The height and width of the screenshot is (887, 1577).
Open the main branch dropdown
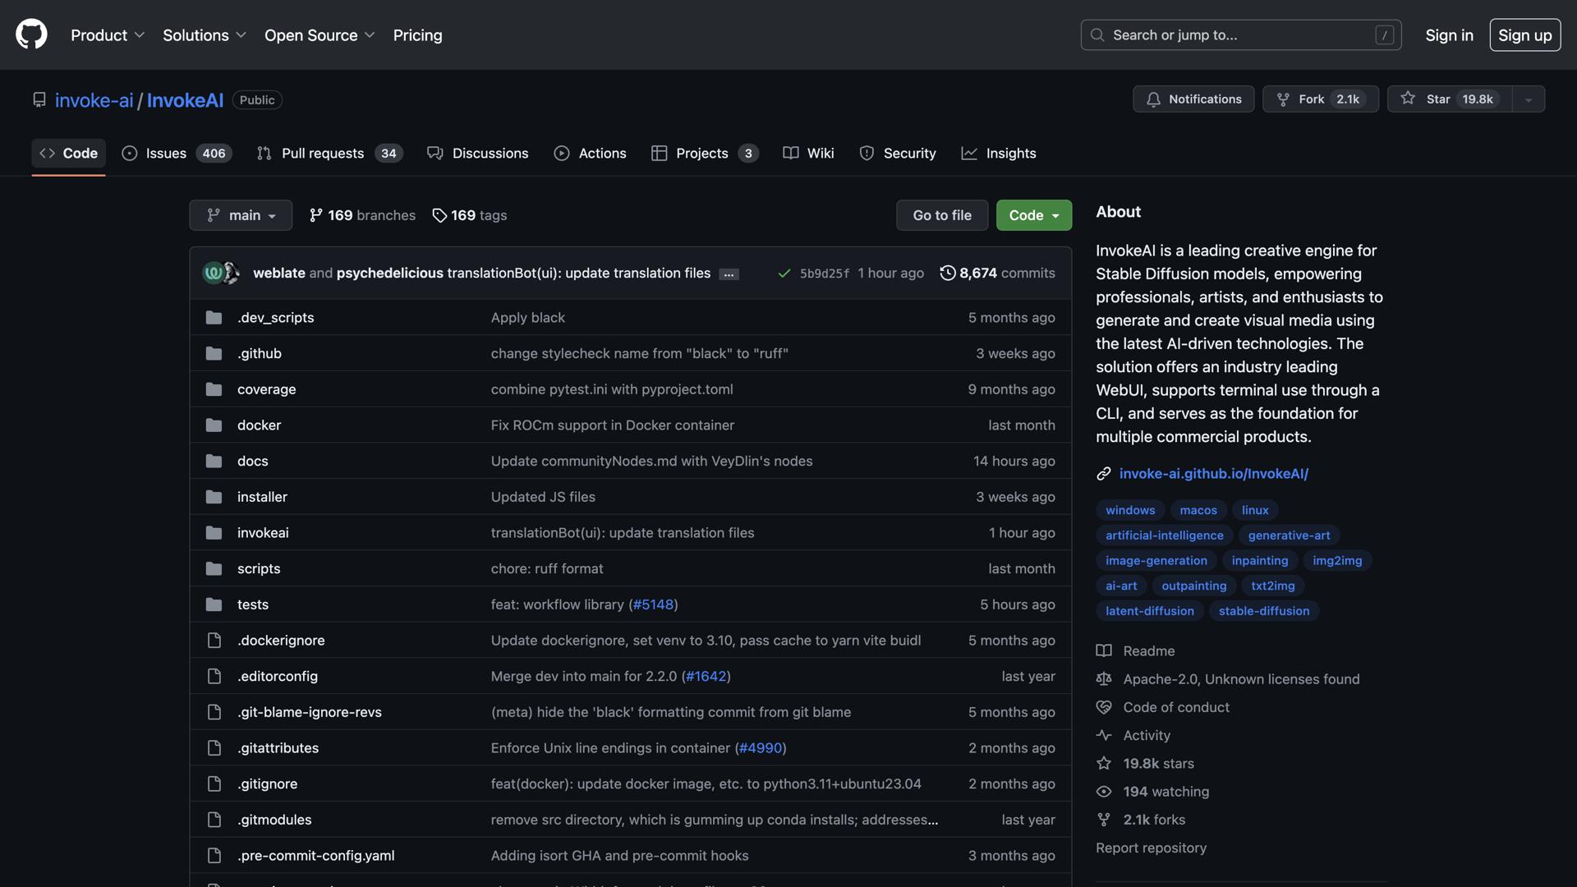coord(241,215)
